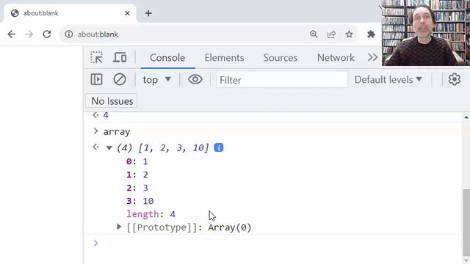Open a new tab with plus button

coord(148,13)
